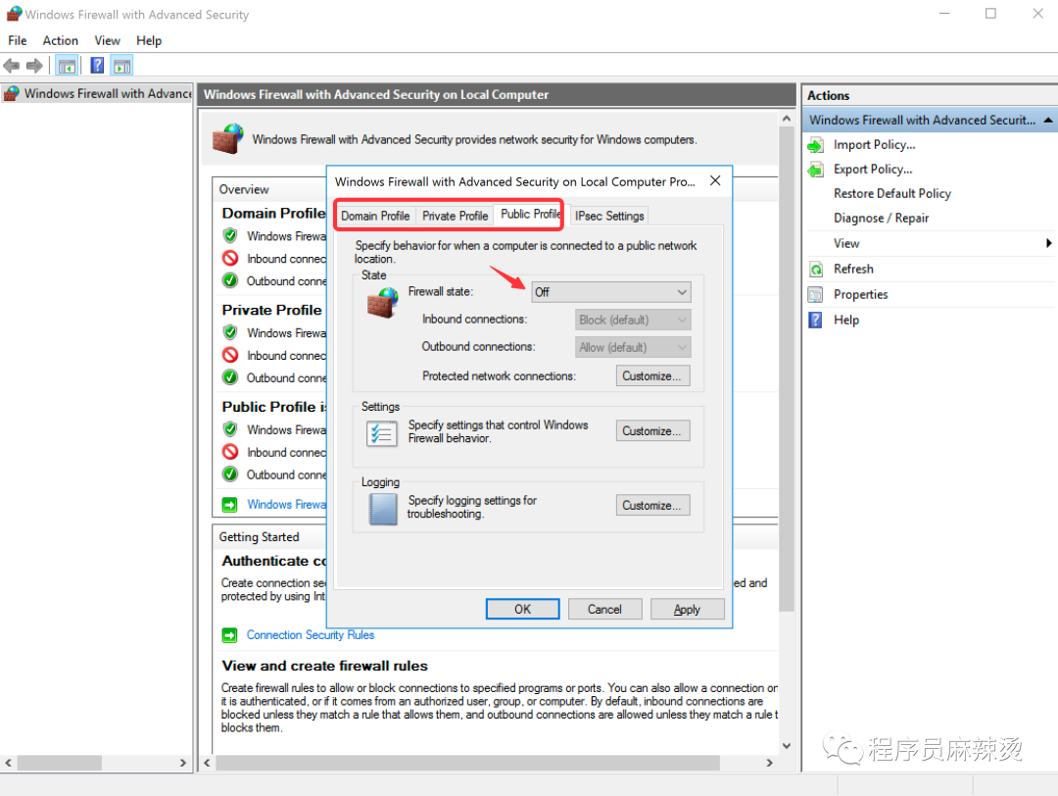Image resolution: width=1058 pixels, height=796 pixels.
Task: Click the green arrow icon beside Windows Firewall Properties link
Action: pyautogui.click(x=230, y=504)
